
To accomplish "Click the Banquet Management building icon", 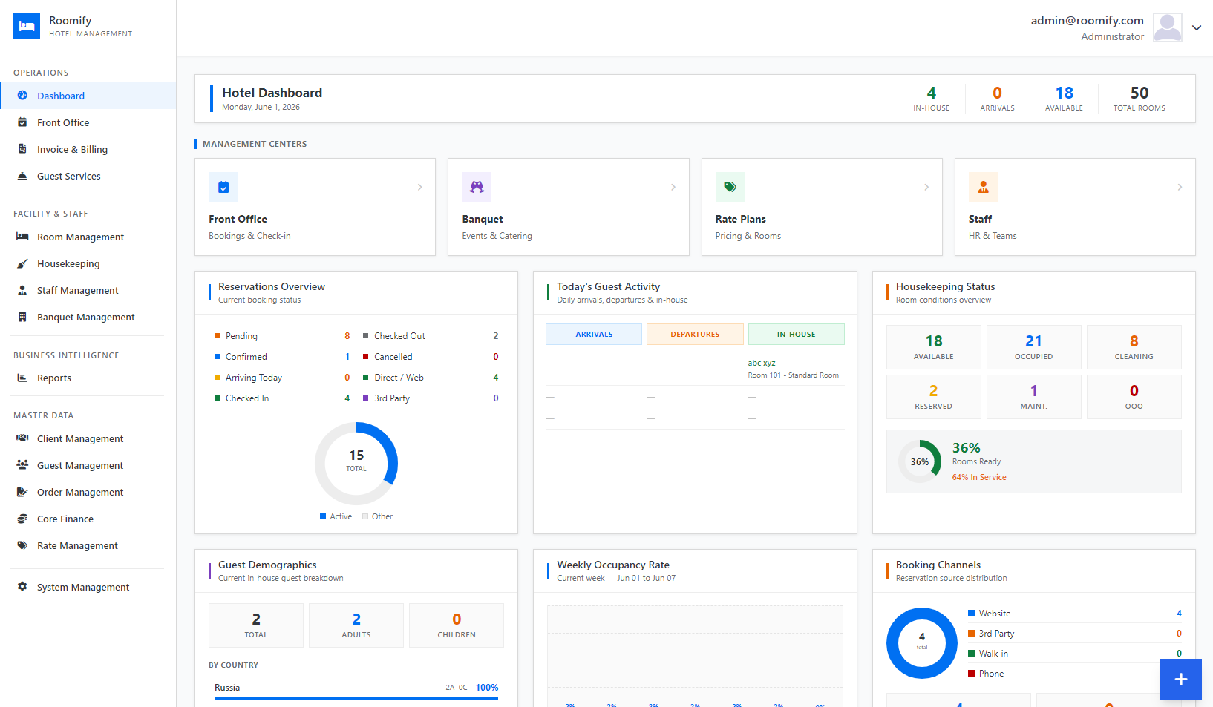I will [22, 317].
